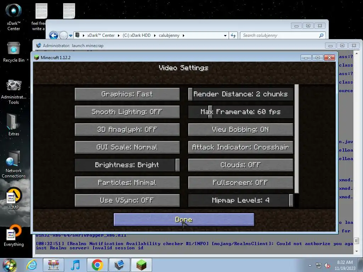Open the muted volume tray icon

[327, 265]
